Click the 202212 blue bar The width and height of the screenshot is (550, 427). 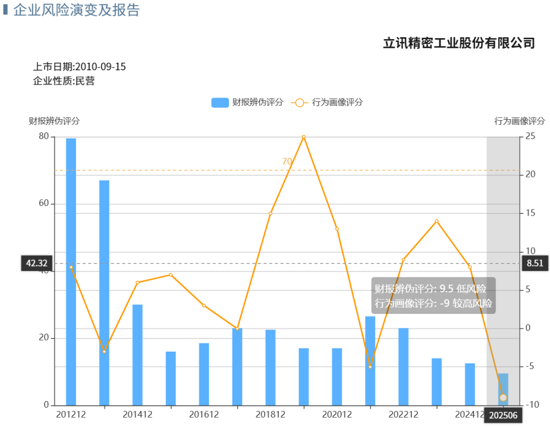pos(403,367)
